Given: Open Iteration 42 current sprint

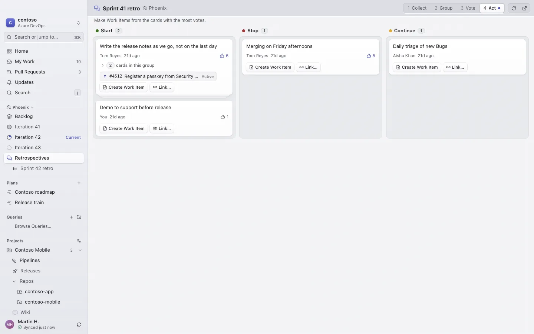Looking at the screenshot, I should (44, 137).
